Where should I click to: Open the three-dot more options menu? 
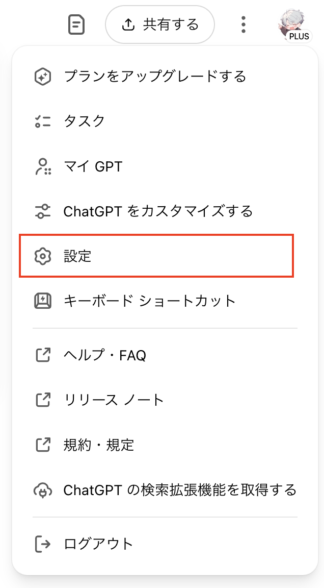click(x=244, y=24)
